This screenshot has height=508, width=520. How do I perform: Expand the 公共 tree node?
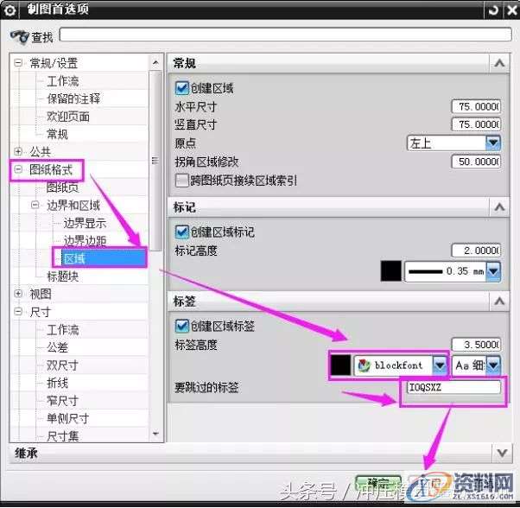(18, 151)
